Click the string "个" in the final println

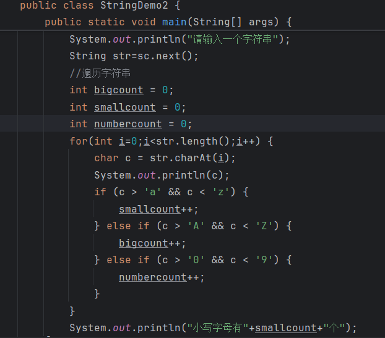tap(334, 328)
